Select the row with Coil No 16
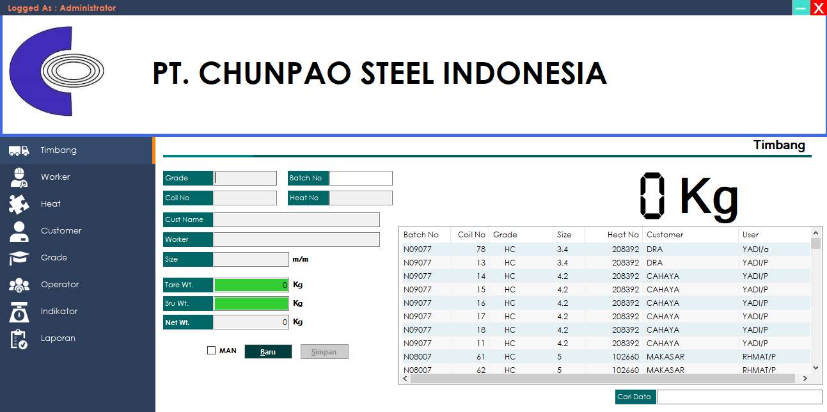The height and width of the screenshot is (412, 827). (605, 303)
